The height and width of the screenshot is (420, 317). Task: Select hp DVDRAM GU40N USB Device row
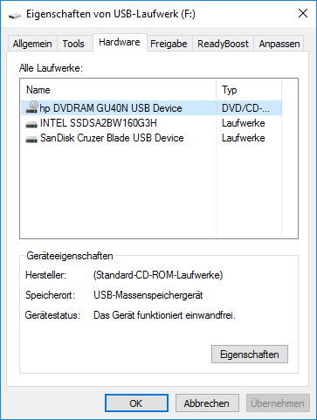point(151,108)
